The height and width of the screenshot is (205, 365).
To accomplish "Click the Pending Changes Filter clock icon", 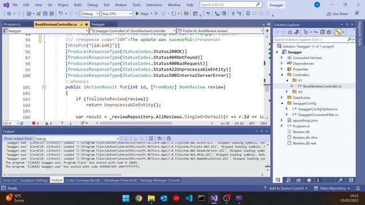I will (x=306, y=32).
